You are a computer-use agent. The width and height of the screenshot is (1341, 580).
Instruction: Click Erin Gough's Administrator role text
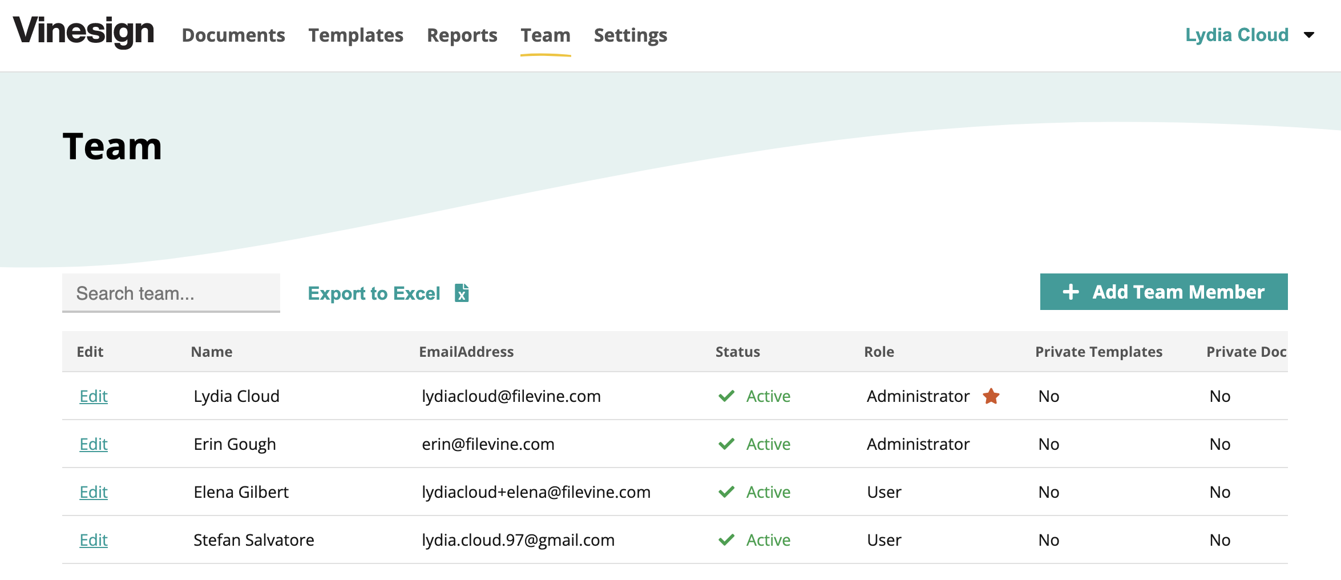tap(918, 444)
